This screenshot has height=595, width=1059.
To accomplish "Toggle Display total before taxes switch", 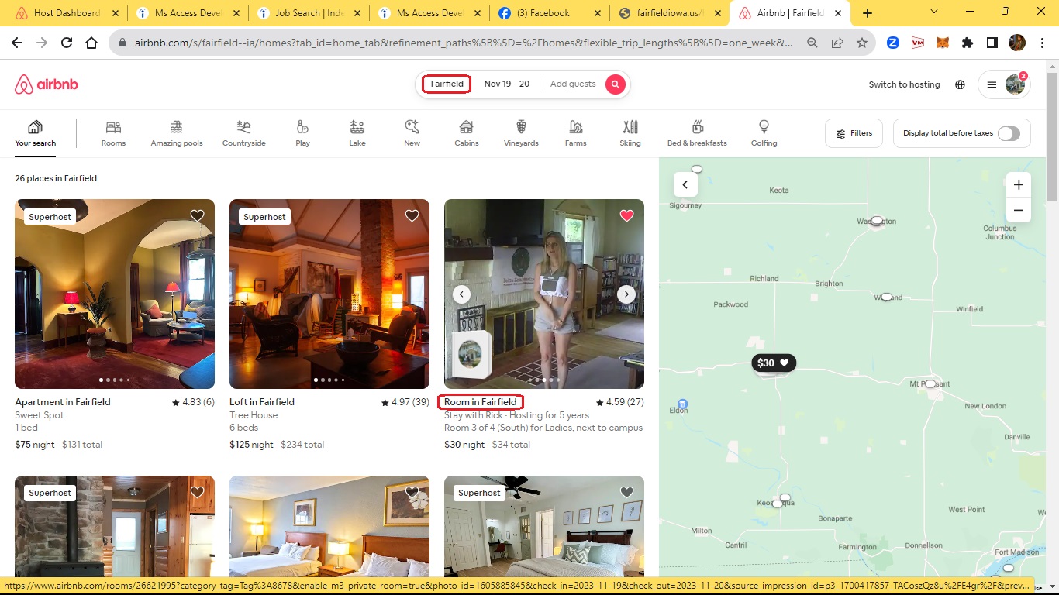I will point(1009,133).
